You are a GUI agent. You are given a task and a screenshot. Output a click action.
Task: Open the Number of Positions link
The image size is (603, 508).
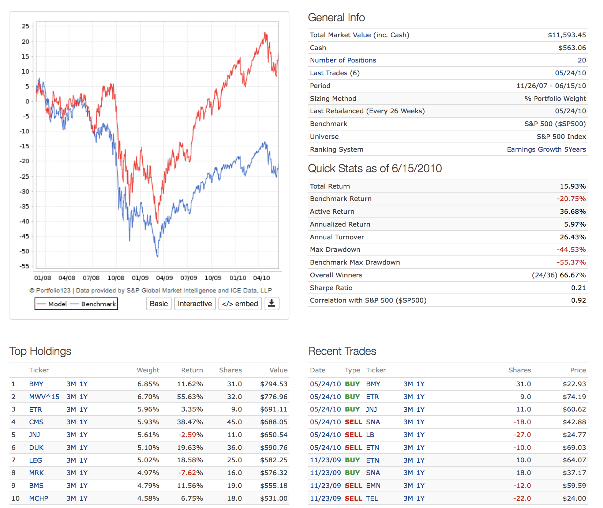(343, 60)
